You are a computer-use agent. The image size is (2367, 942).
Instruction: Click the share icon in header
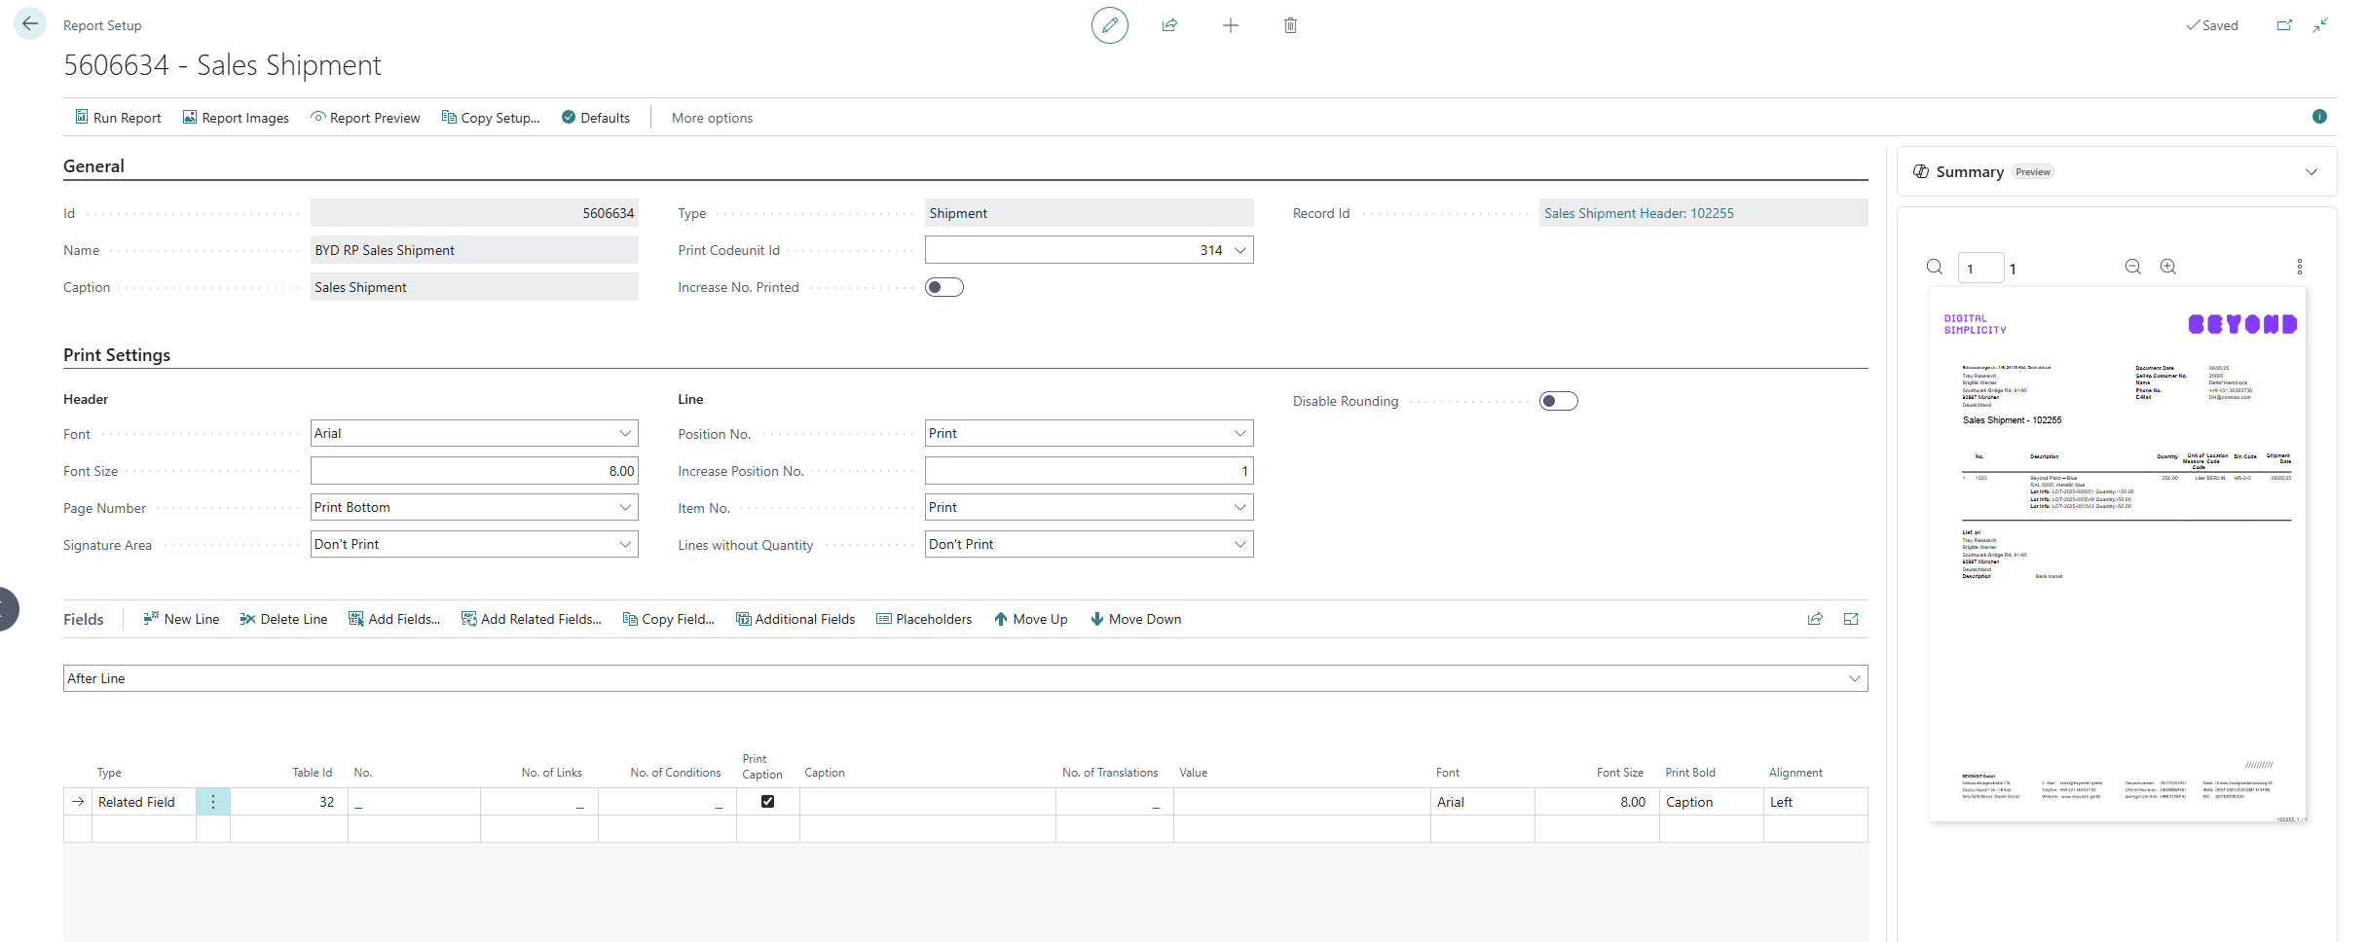[x=1169, y=25]
